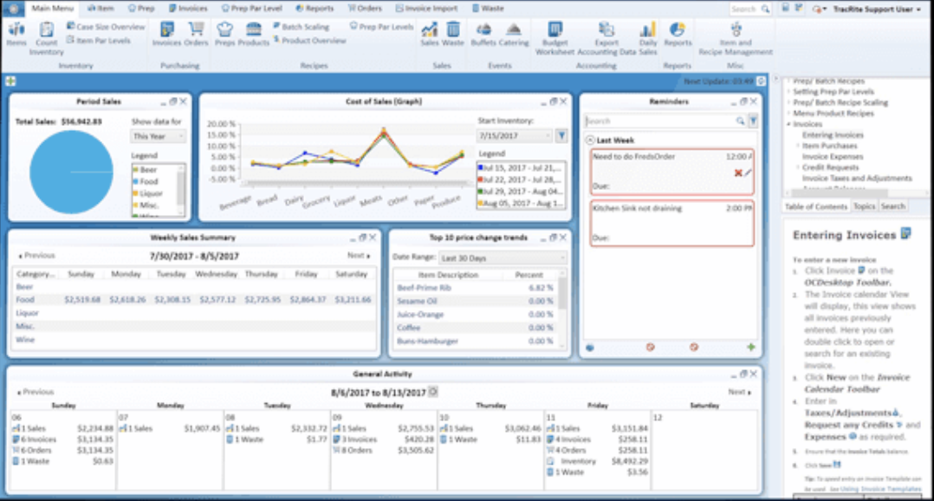Add a new reminder with the green plus button

(752, 348)
